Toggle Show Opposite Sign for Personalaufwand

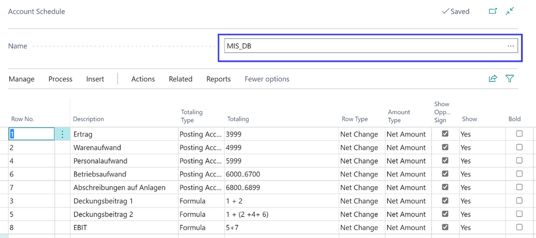(x=445, y=161)
